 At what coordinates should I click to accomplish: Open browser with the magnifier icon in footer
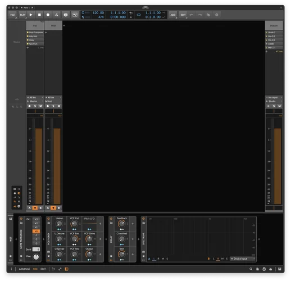click(x=251, y=269)
